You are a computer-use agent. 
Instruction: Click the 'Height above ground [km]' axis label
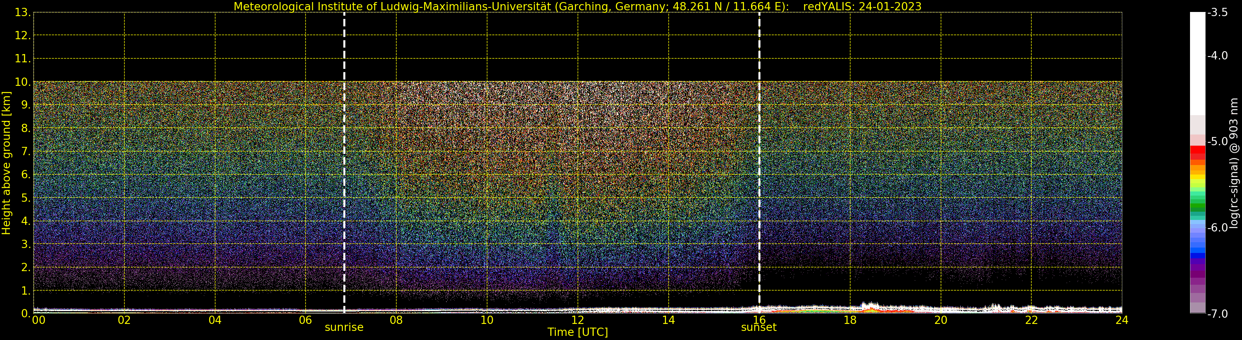point(6,163)
